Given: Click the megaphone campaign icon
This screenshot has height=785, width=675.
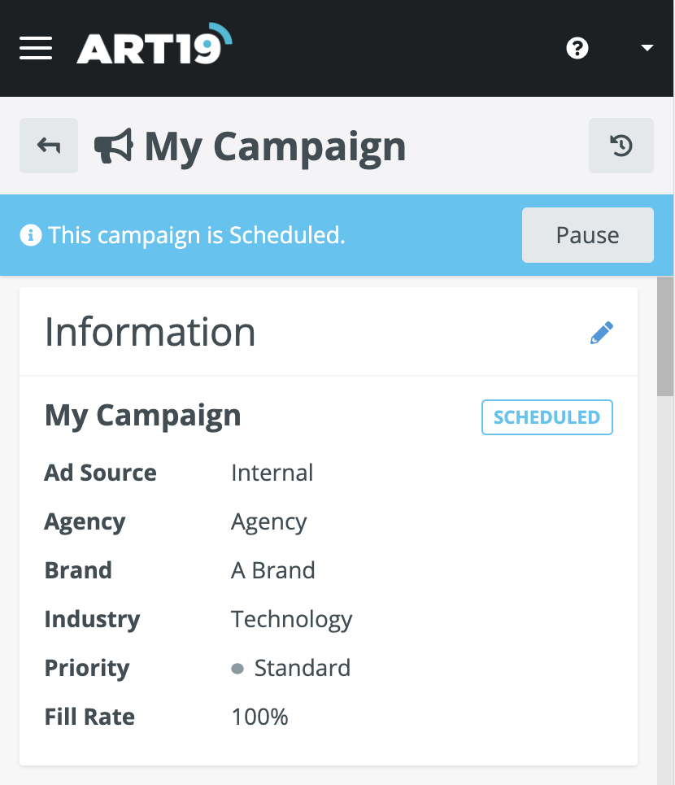Looking at the screenshot, I should point(113,147).
